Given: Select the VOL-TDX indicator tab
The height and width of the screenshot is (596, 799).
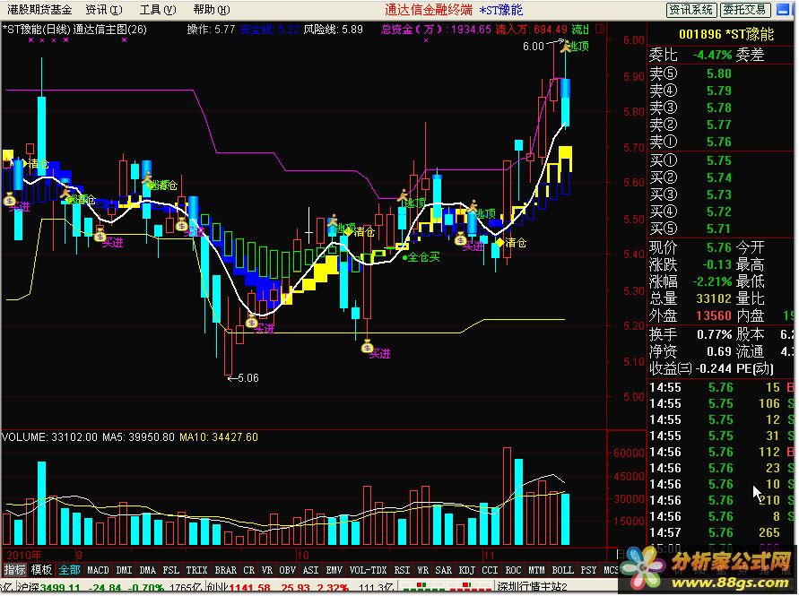Looking at the screenshot, I should tap(368, 570).
